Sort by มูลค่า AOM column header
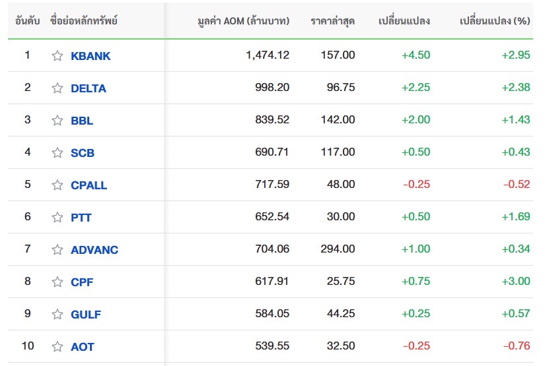Image resolution: width=545 pixels, height=366 pixels. click(243, 21)
